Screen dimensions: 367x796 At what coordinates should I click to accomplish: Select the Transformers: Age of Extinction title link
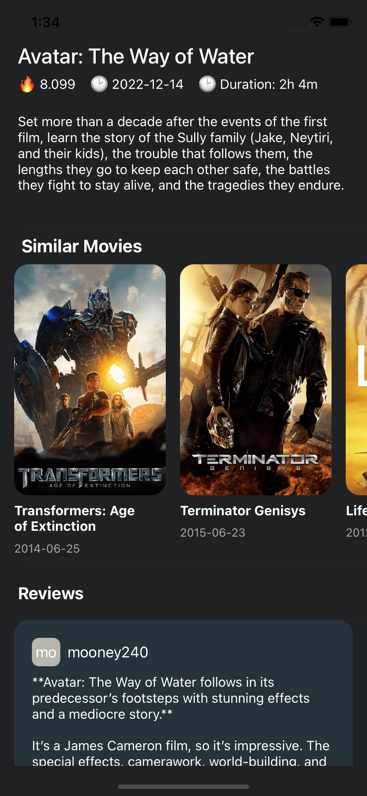pos(74,518)
